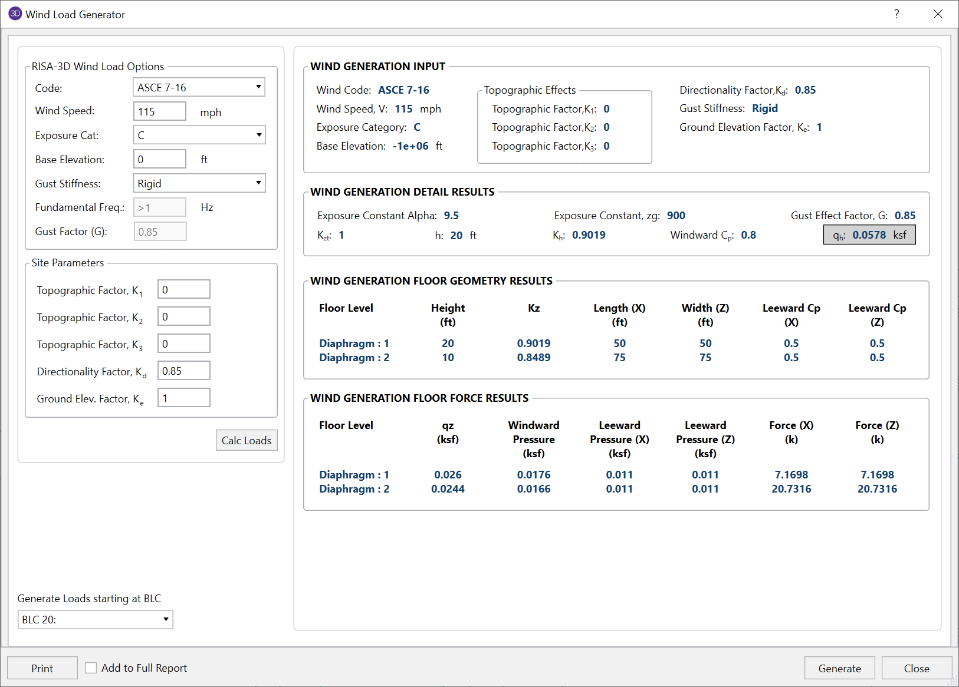Click the Base Elevation input field

pyautogui.click(x=160, y=159)
